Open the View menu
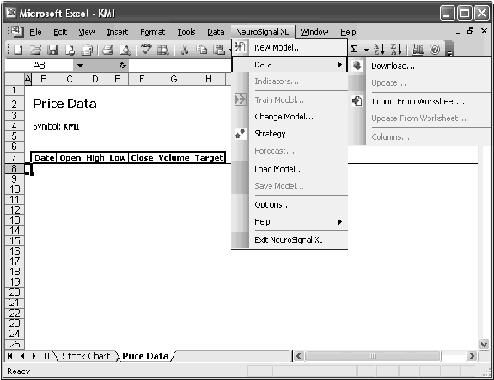This screenshot has width=494, height=380. [87, 32]
